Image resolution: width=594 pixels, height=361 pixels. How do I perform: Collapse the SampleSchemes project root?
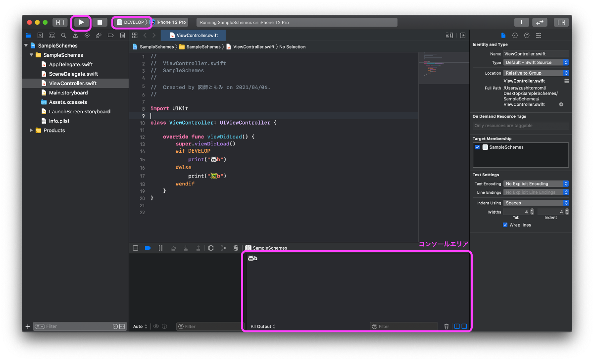click(x=26, y=45)
